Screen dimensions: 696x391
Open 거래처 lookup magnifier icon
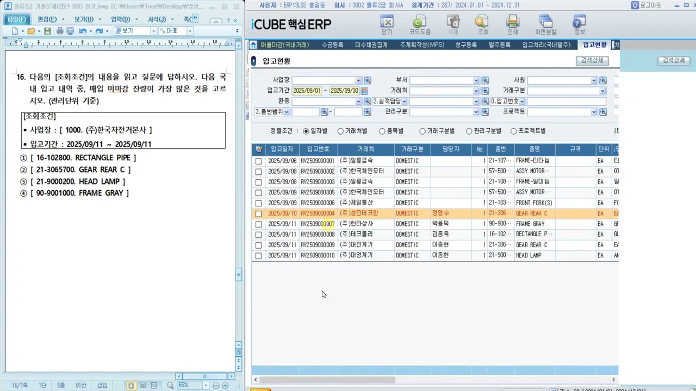pyautogui.click(x=485, y=91)
